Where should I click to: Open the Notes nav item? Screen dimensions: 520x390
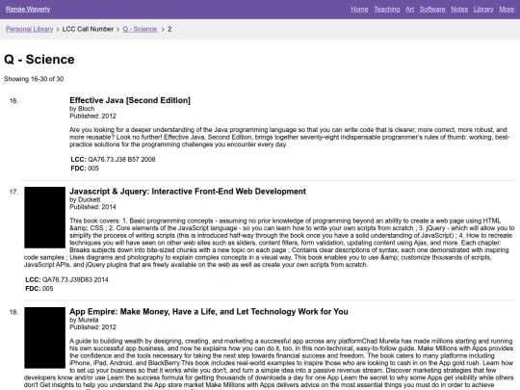[459, 10]
